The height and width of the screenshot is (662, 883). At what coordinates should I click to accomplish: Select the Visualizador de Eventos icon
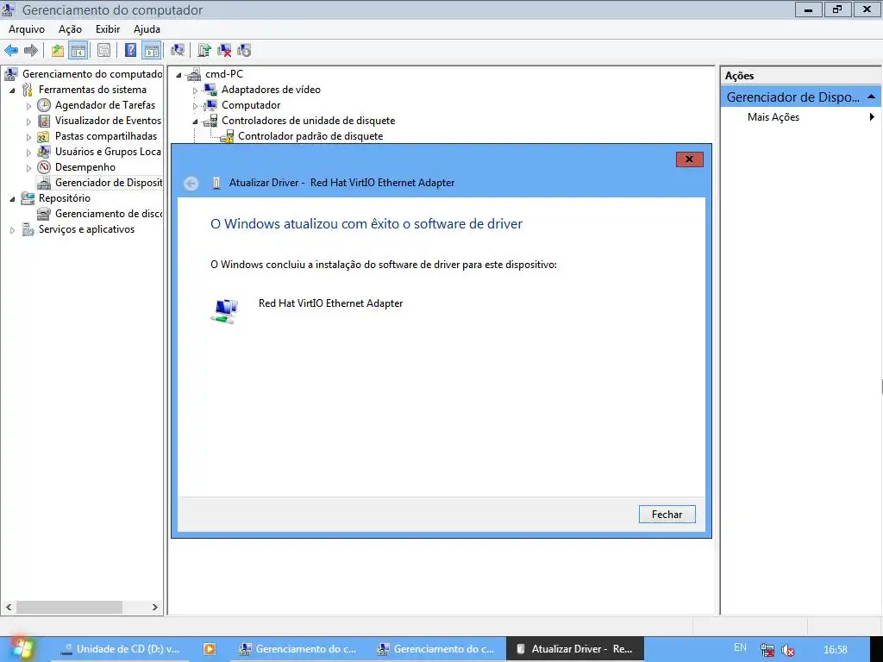click(44, 121)
